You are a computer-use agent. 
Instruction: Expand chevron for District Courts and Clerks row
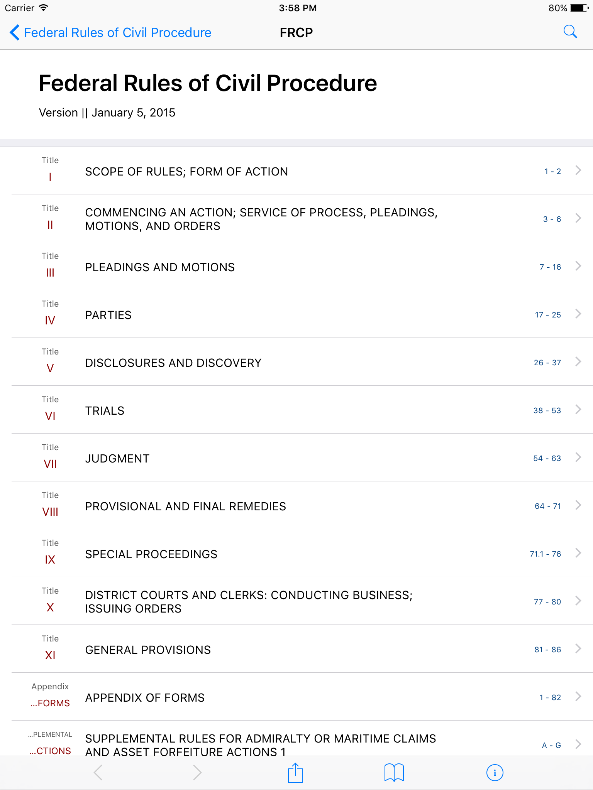578,601
